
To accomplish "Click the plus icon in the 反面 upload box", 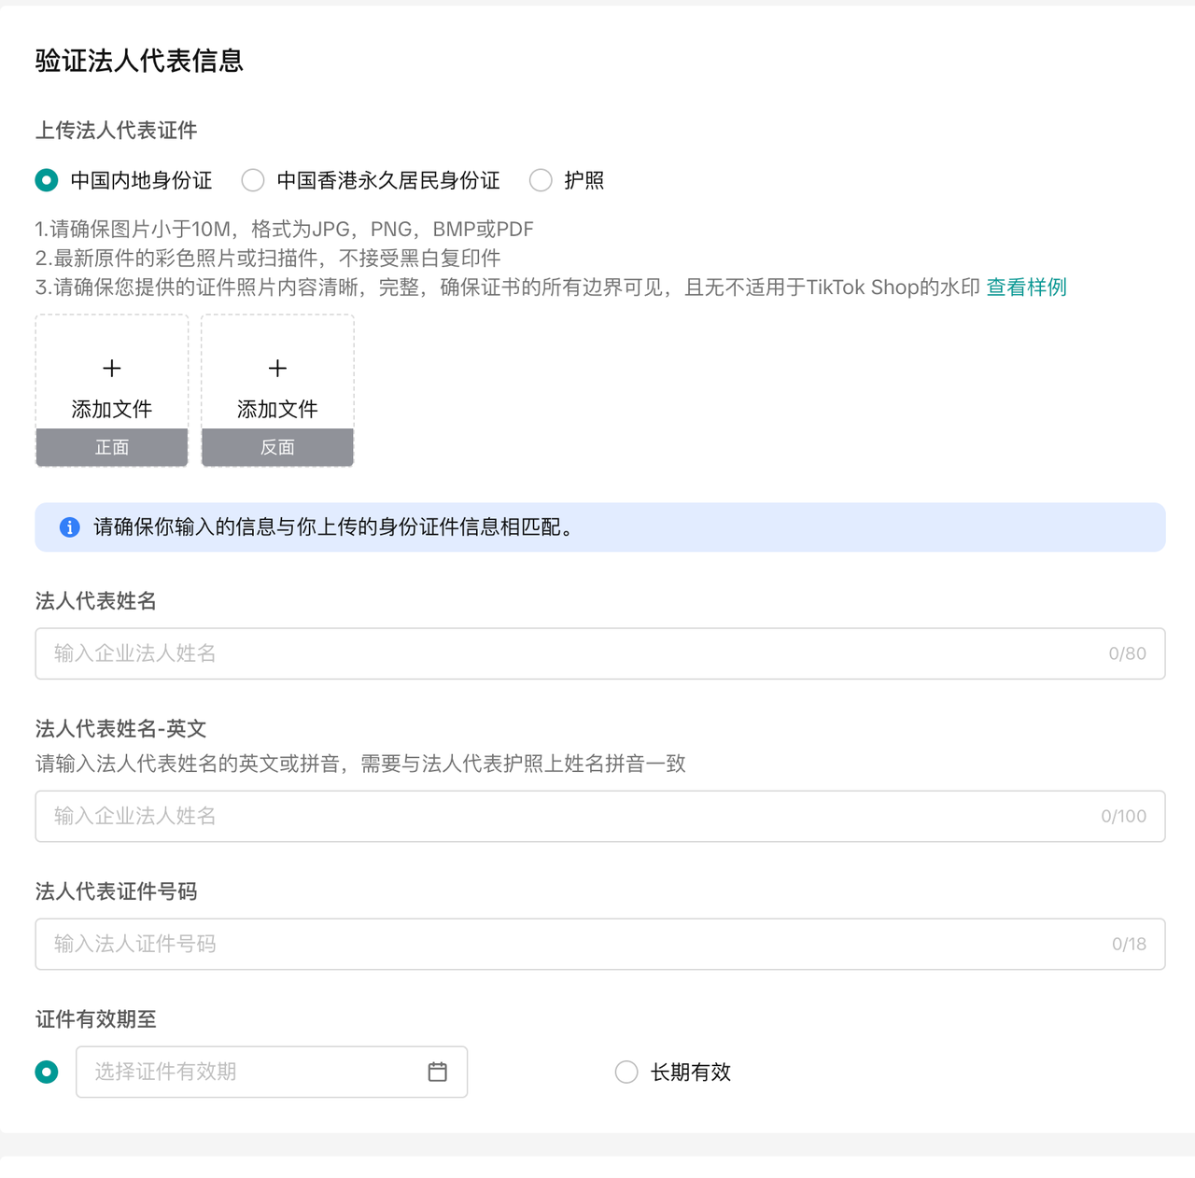I will click(x=277, y=369).
